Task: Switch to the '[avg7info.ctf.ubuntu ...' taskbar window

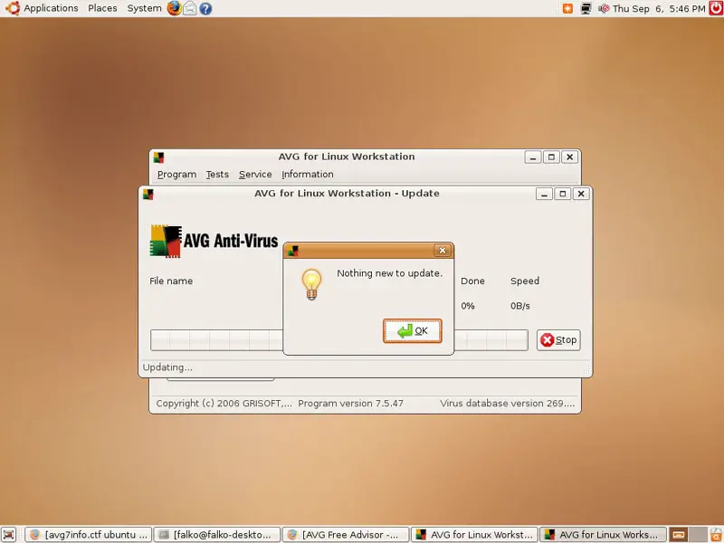Action: pyautogui.click(x=88, y=535)
